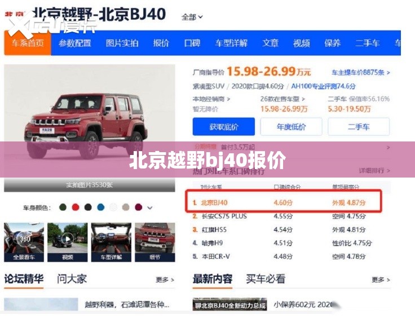
Task: Select the 车型详解 navigation tab
Action: (231, 43)
